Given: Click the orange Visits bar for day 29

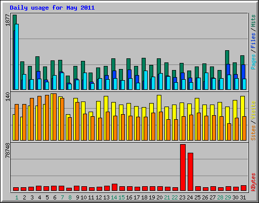Looking at the screenshot, I should pyautogui.click(x=229, y=132).
